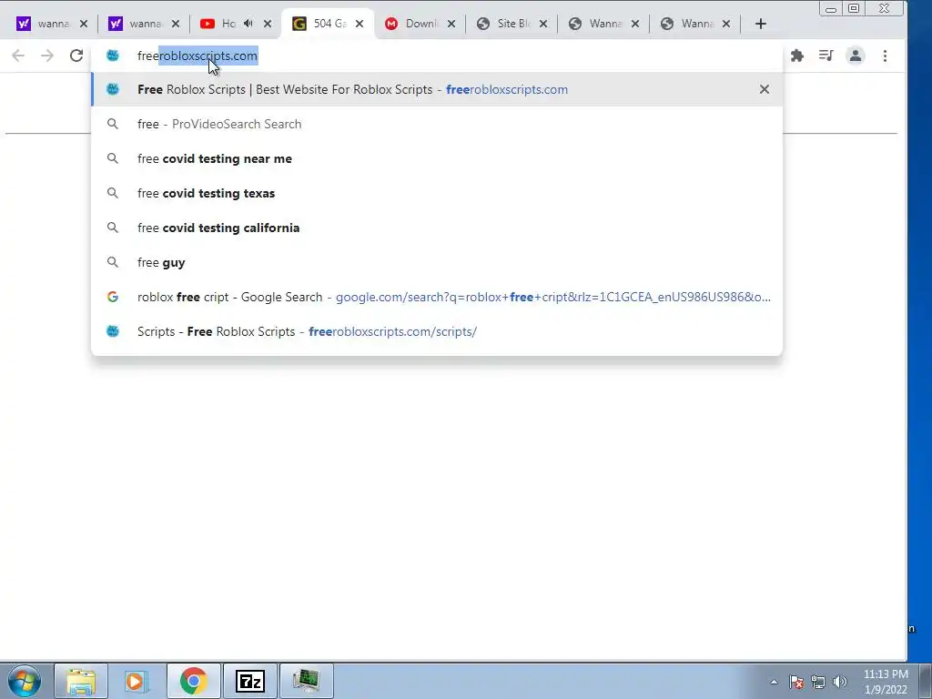Close the "Site Bl" tab
Image resolution: width=932 pixels, height=699 pixels.
pos(543,24)
